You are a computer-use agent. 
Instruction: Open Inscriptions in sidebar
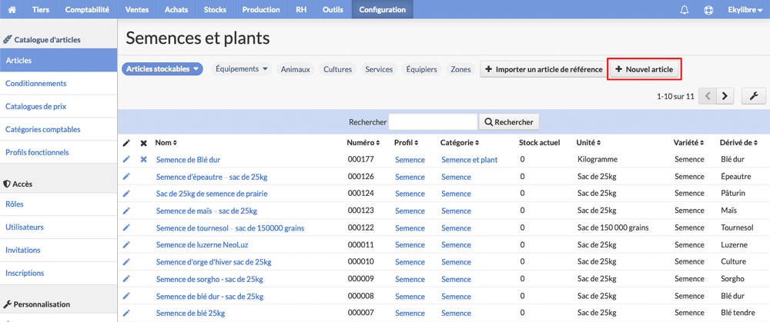pyautogui.click(x=59, y=273)
